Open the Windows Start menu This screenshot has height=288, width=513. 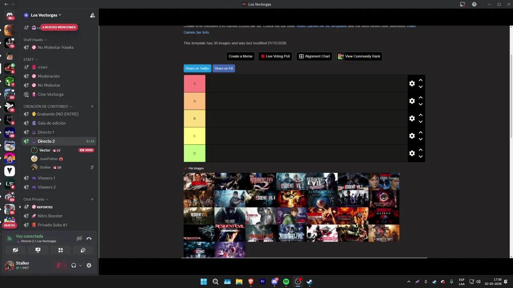[x=204, y=282]
